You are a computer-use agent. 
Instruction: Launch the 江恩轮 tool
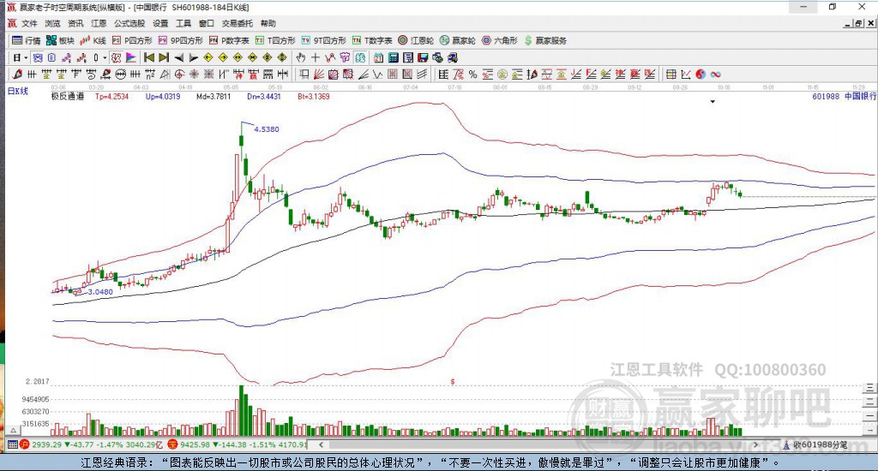(x=416, y=40)
